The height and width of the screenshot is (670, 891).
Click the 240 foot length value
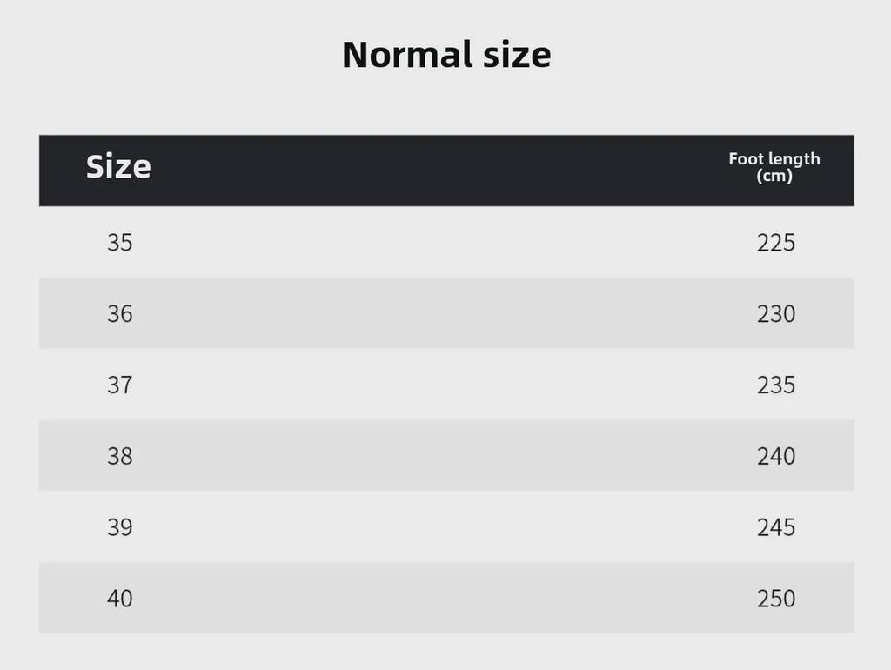point(776,456)
